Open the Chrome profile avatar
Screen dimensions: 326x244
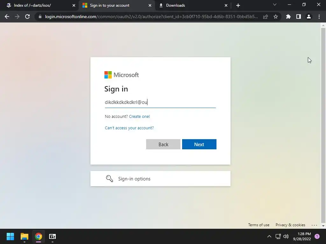(x=309, y=17)
